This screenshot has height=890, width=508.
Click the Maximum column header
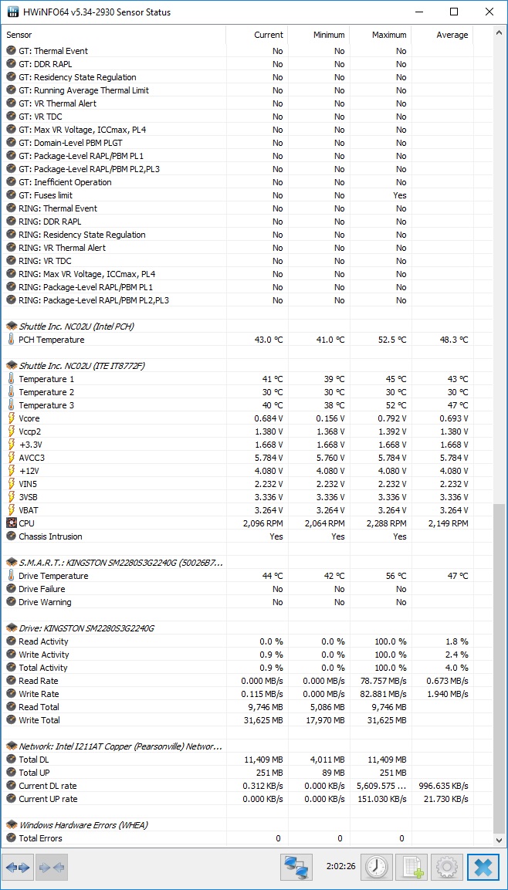click(381, 35)
